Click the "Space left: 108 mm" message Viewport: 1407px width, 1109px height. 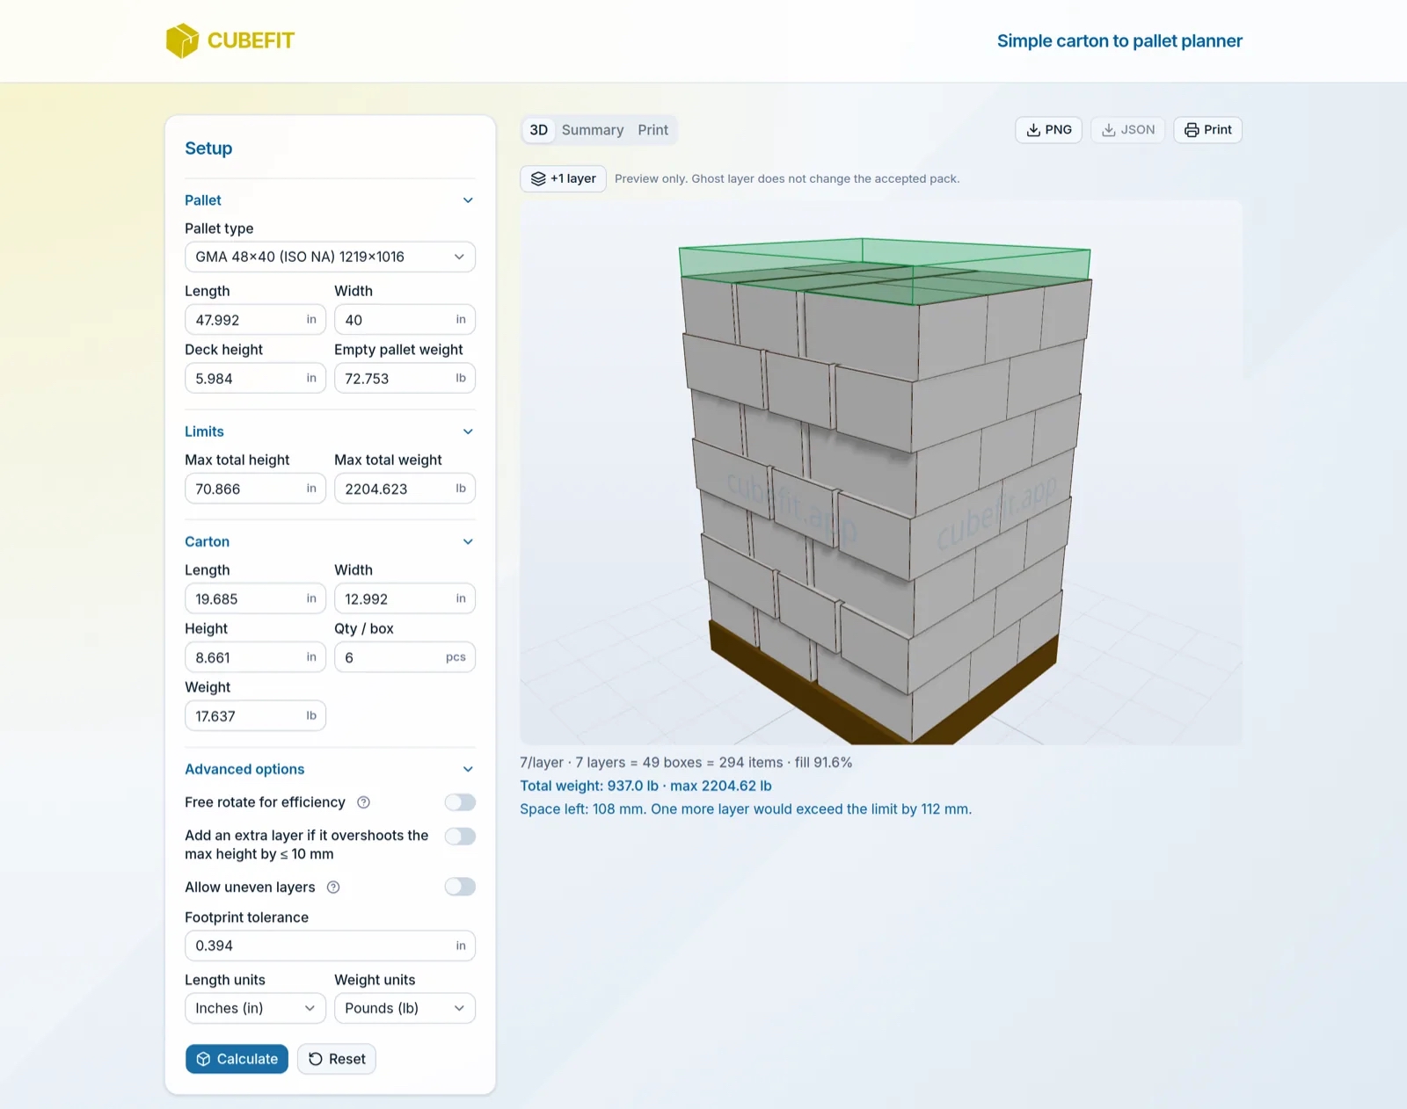click(x=746, y=809)
